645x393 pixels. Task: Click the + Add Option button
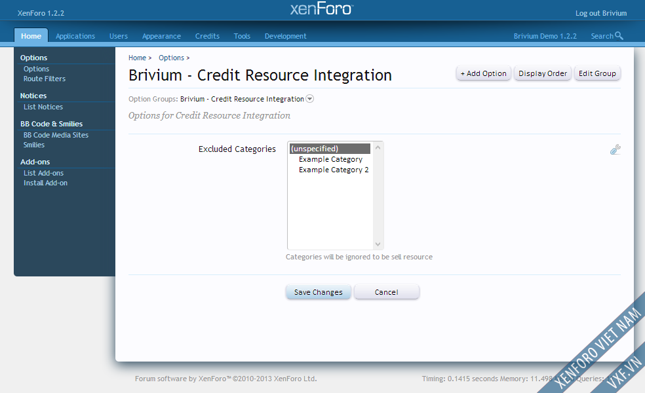coord(483,73)
